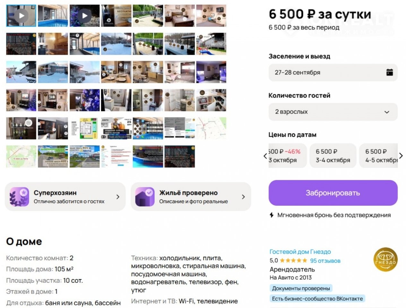Click the Забронировать button

pyautogui.click(x=333, y=193)
